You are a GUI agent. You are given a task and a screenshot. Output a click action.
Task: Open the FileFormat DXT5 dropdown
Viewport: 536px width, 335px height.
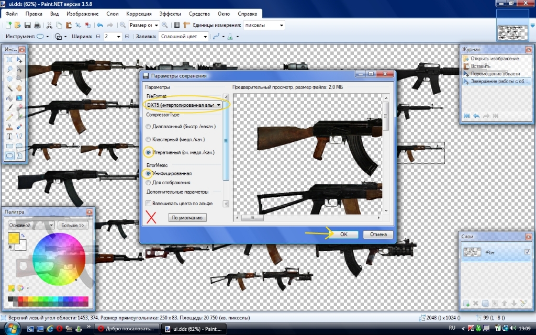(184, 105)
